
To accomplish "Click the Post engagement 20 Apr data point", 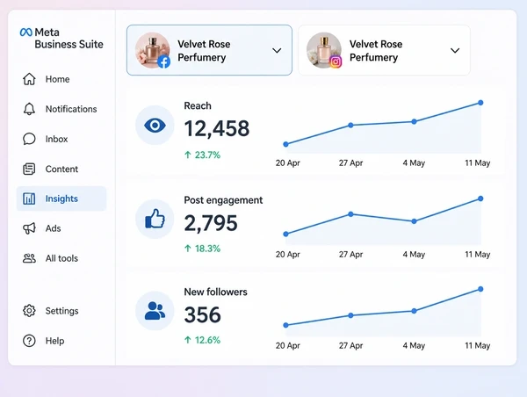I will click(285, 234).
